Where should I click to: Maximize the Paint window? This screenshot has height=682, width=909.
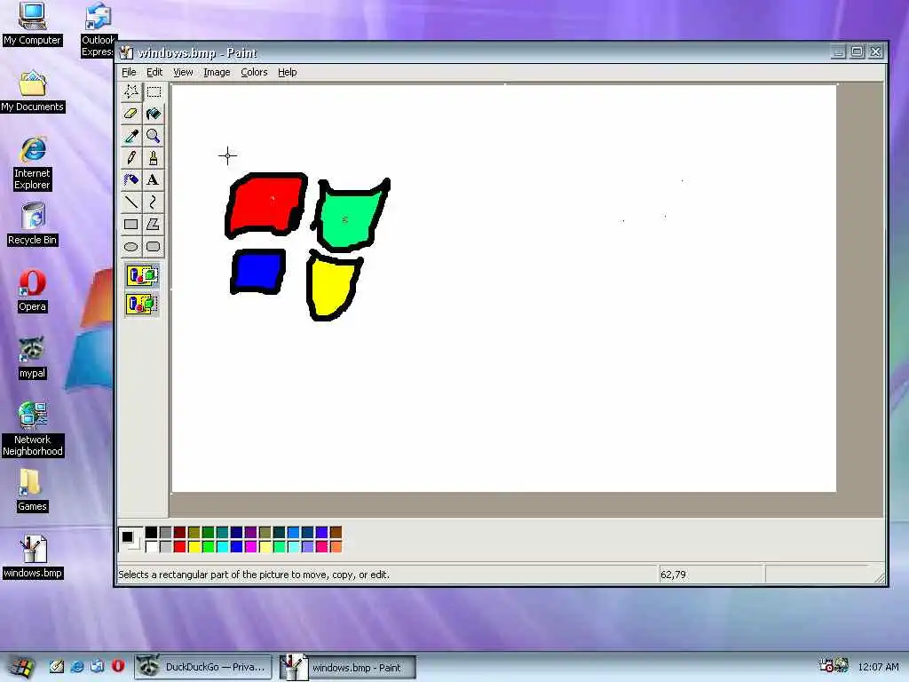point(857,52)
